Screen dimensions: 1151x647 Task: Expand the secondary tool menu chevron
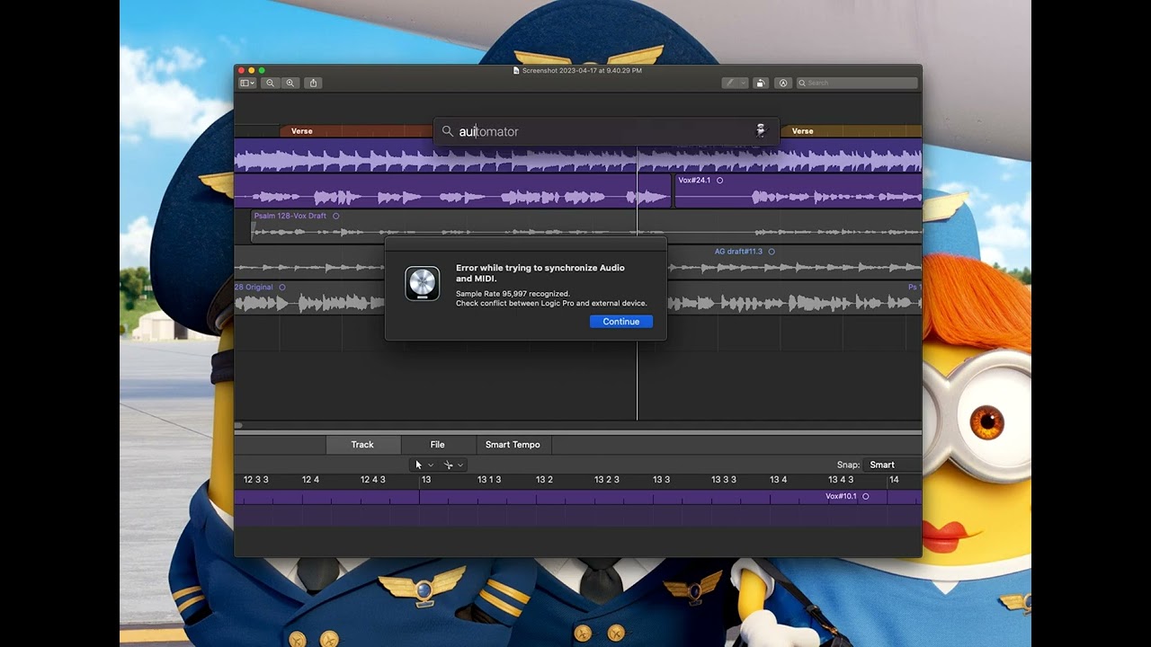pos(460,465)
